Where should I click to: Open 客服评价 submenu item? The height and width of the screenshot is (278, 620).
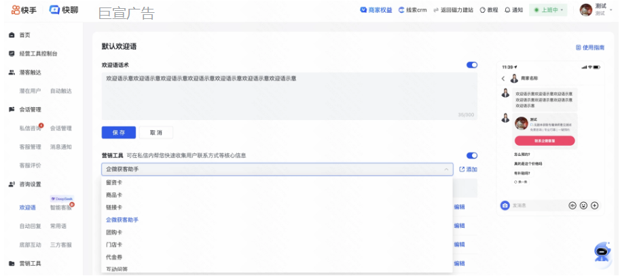coord(30,165)
